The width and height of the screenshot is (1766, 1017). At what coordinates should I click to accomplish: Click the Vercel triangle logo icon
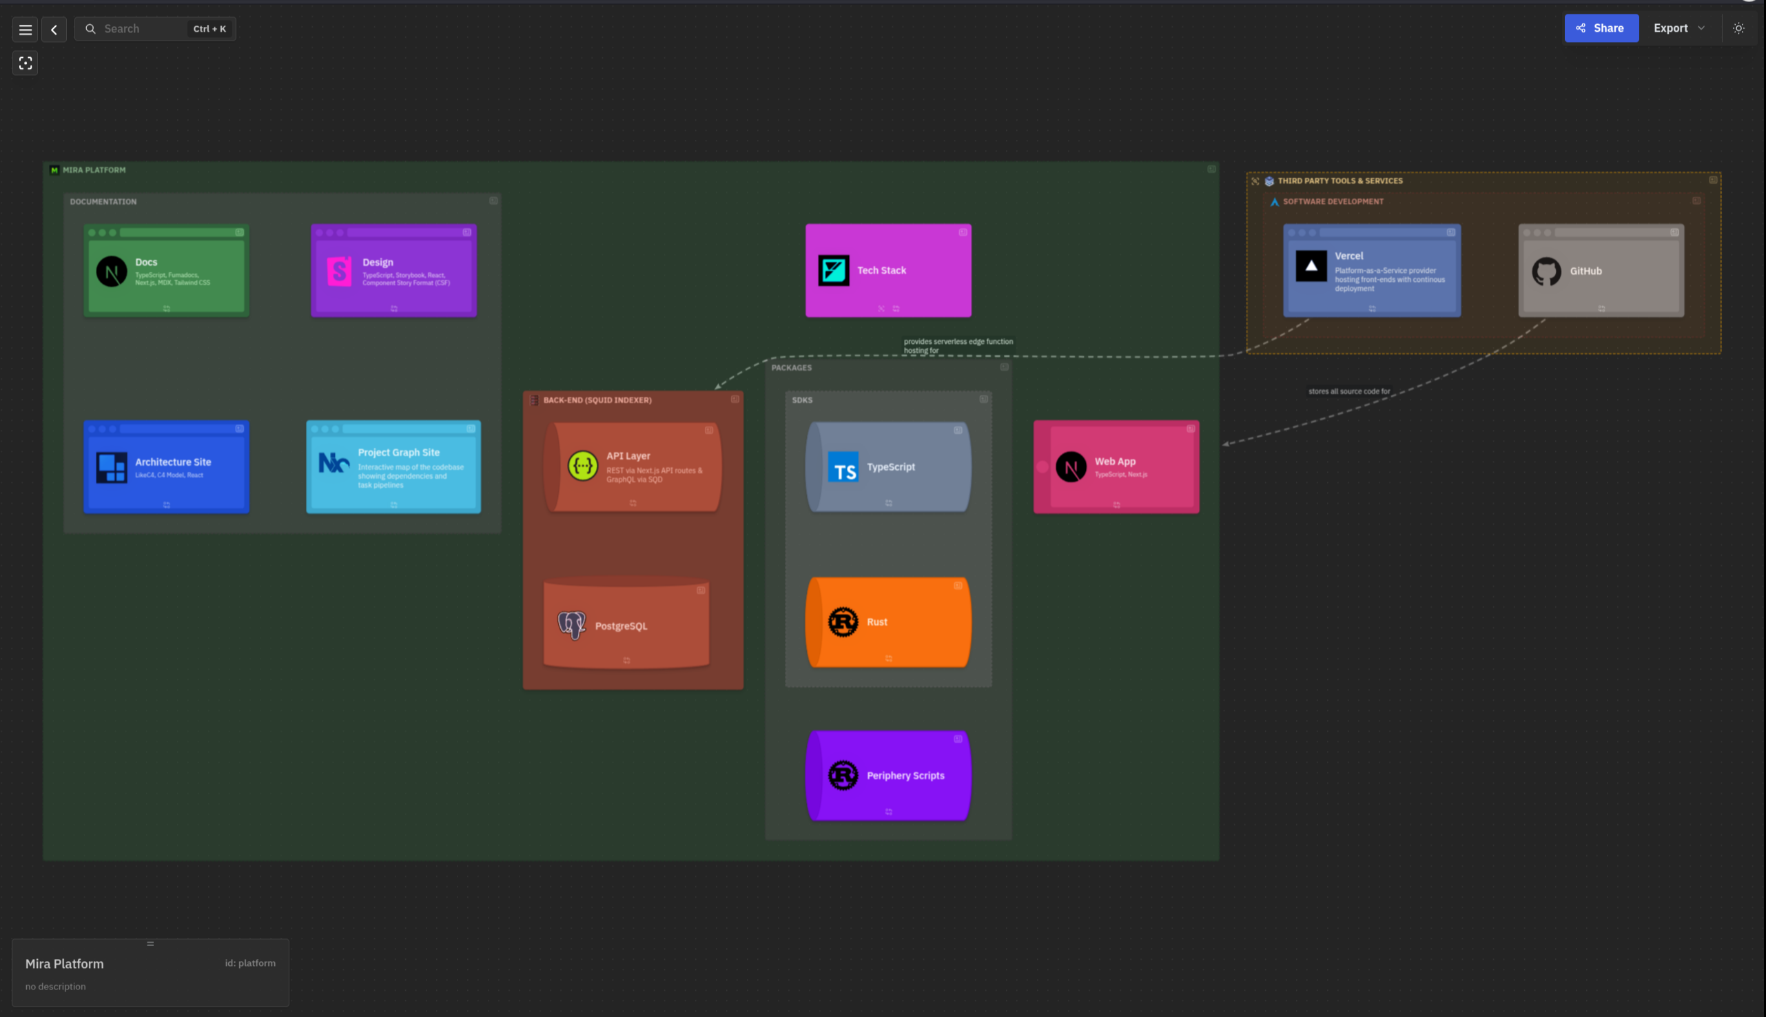[1311, 266]
